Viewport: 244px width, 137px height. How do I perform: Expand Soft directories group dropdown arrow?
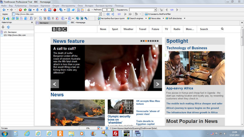185,18
